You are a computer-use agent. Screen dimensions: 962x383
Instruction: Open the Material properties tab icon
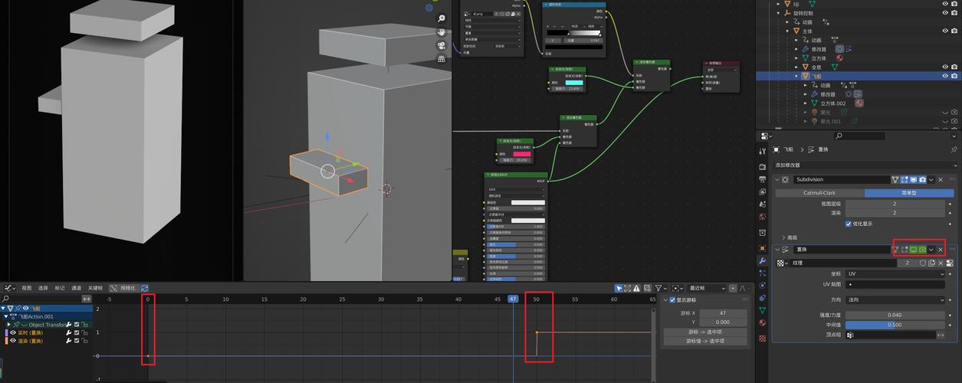pos(762,322)
